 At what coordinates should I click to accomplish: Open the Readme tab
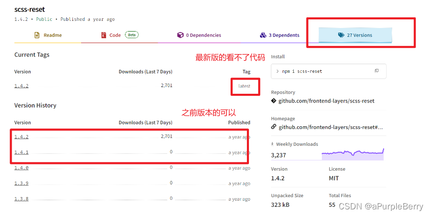coord(48,35)
